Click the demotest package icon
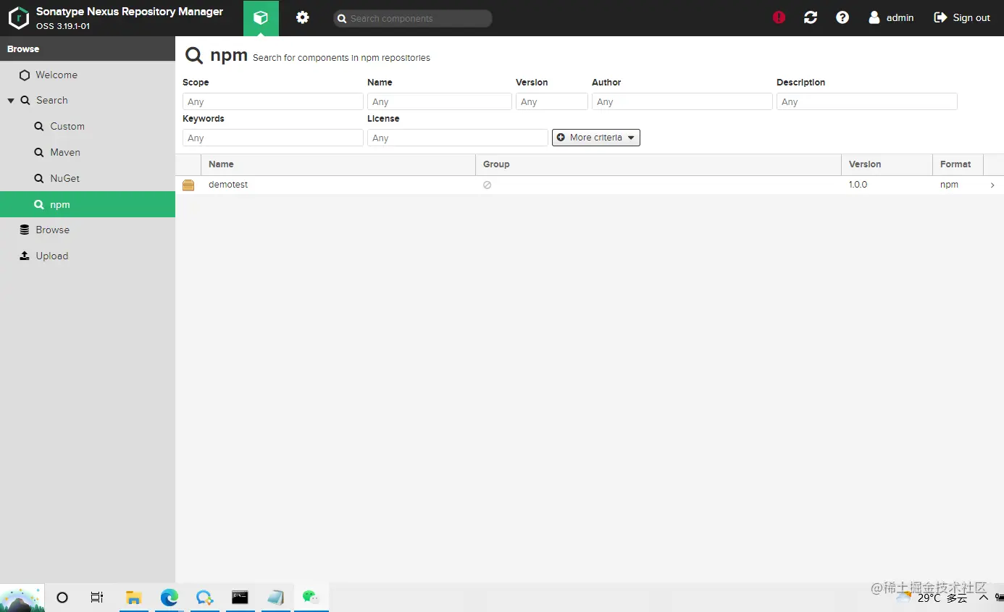 (x=188, y=185)
